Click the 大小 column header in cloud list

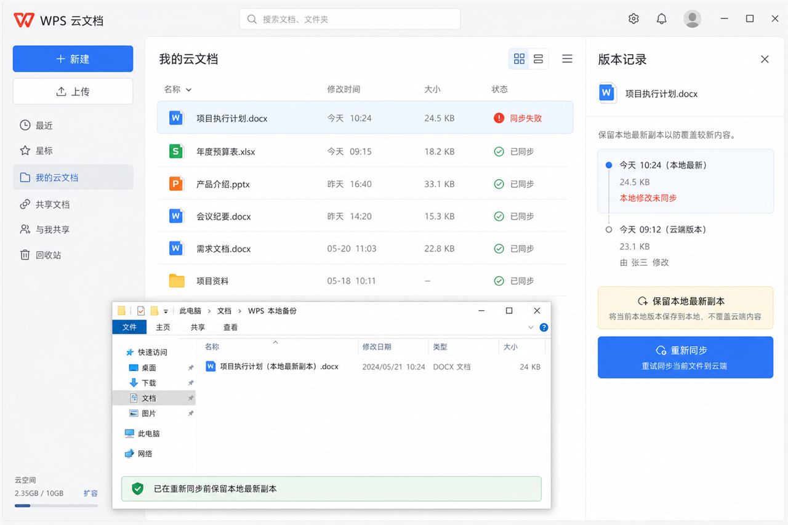tap(432, 89)
